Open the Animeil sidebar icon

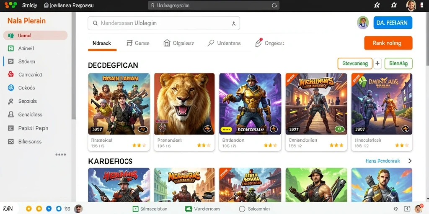10,48
